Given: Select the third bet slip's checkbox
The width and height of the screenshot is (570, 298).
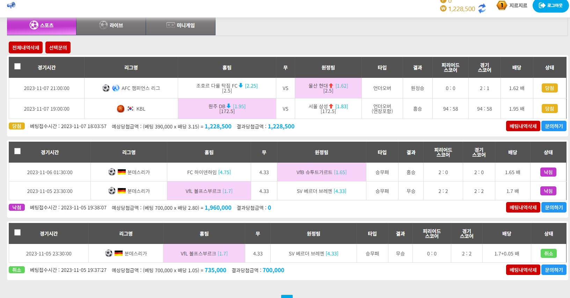Looking at the screenshot, I should click(17, 232).
